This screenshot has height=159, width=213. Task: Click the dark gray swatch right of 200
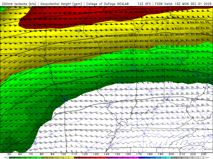pyautogui.click(x=174, y=158)
